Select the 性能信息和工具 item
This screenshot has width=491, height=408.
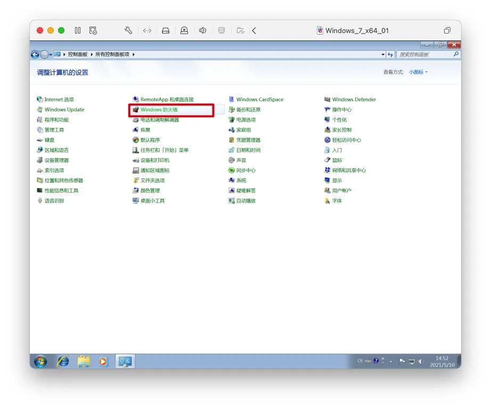tap(58, 190)
